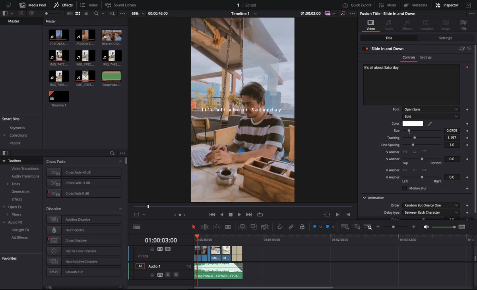Click the timeline zoom out minus icon

coord(378,227)
